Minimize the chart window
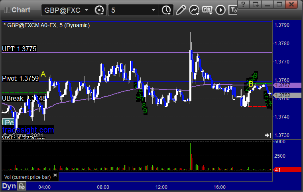The height and width of the screenshot is (192, 303). (x=267, y=4)
